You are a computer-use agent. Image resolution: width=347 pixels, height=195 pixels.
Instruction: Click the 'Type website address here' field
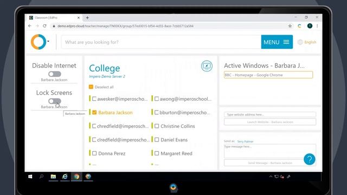coord(270,114)
